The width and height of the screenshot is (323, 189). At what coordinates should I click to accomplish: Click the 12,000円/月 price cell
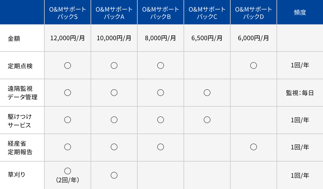coord(68,38)
